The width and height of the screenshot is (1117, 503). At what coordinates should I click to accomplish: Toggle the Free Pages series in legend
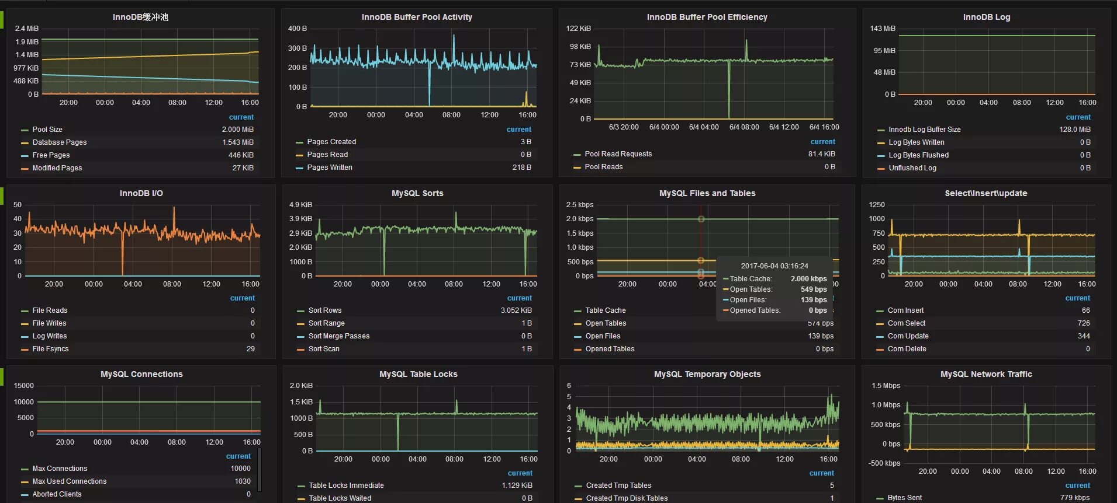51,155
